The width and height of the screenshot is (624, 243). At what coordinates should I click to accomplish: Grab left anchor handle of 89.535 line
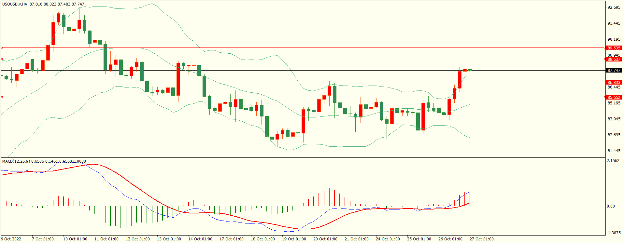pyautogui.click(x=2, y=48)
